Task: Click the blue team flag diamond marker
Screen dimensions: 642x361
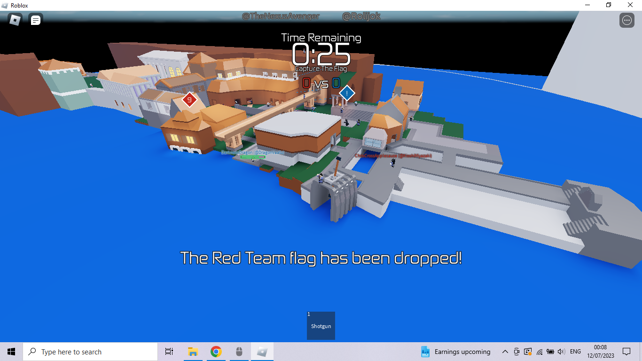Action: (x=347, y=93)
